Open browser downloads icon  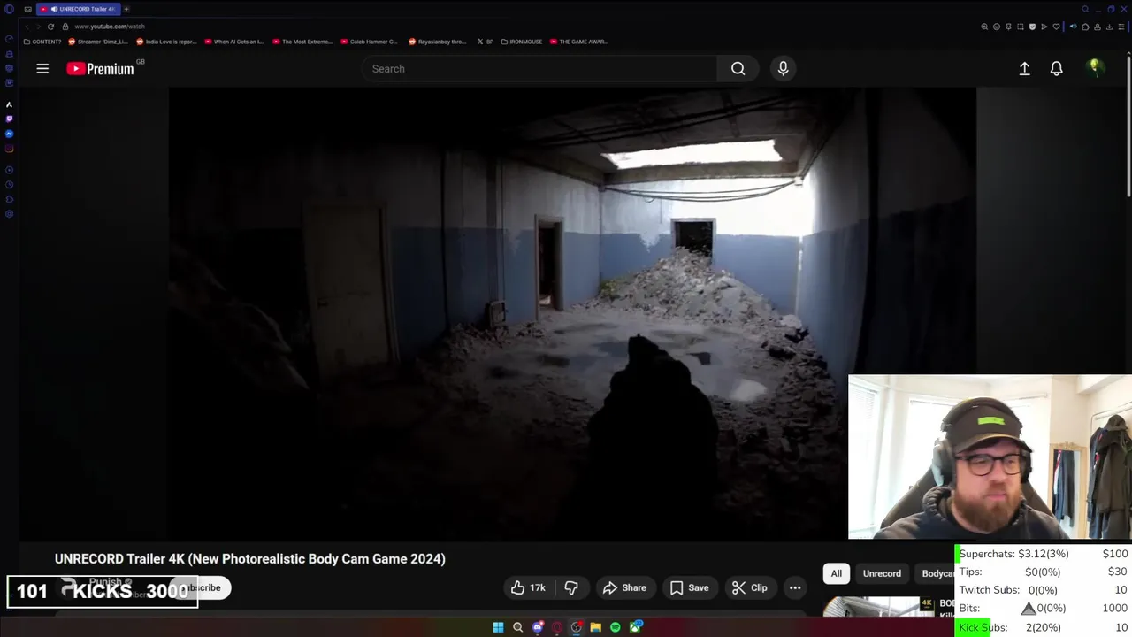(x=1109, y=27)
